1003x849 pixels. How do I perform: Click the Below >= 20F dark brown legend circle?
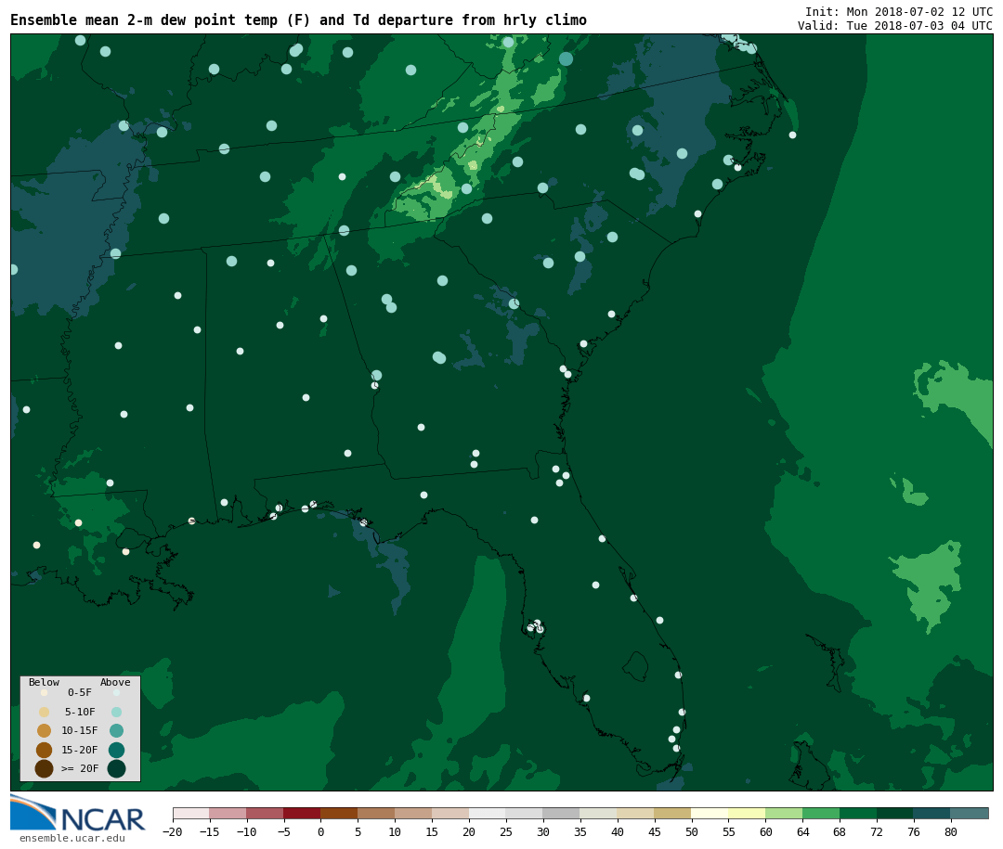45,768
